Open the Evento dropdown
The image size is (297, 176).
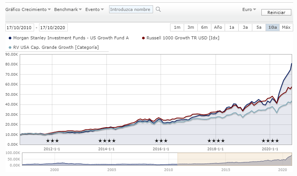pos(94,9)
